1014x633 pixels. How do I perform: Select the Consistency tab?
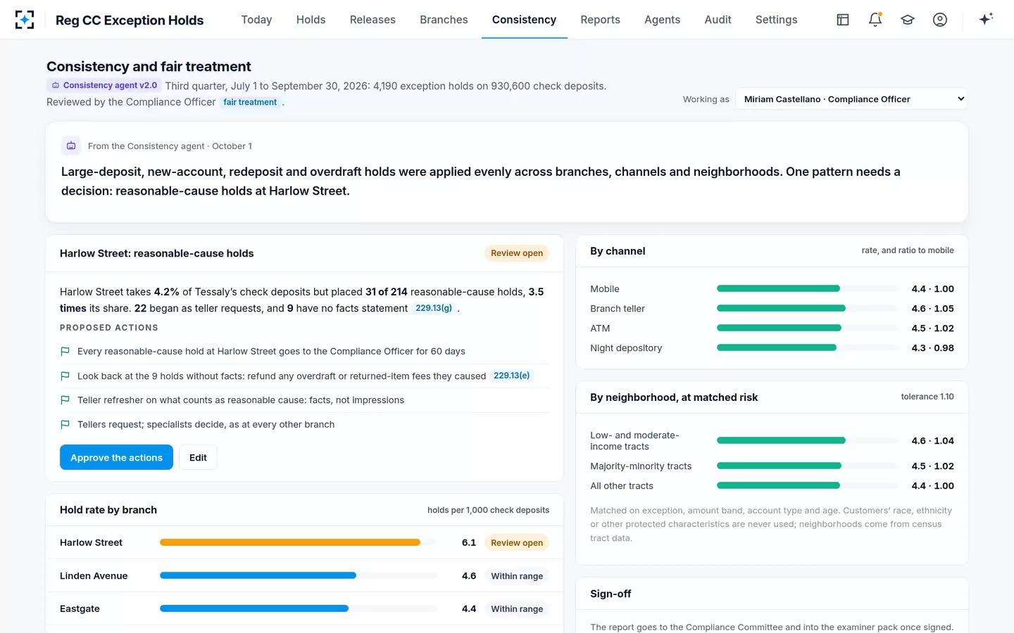(524, 20)
